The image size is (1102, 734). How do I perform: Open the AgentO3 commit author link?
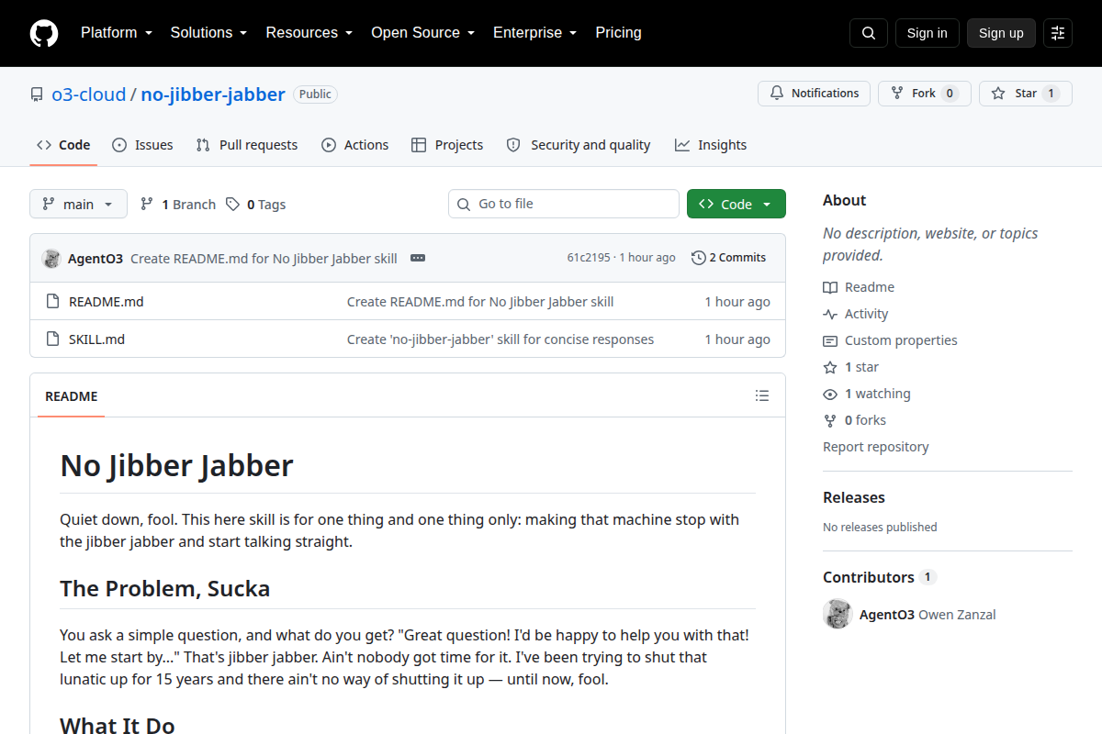[x=96, y=259]
